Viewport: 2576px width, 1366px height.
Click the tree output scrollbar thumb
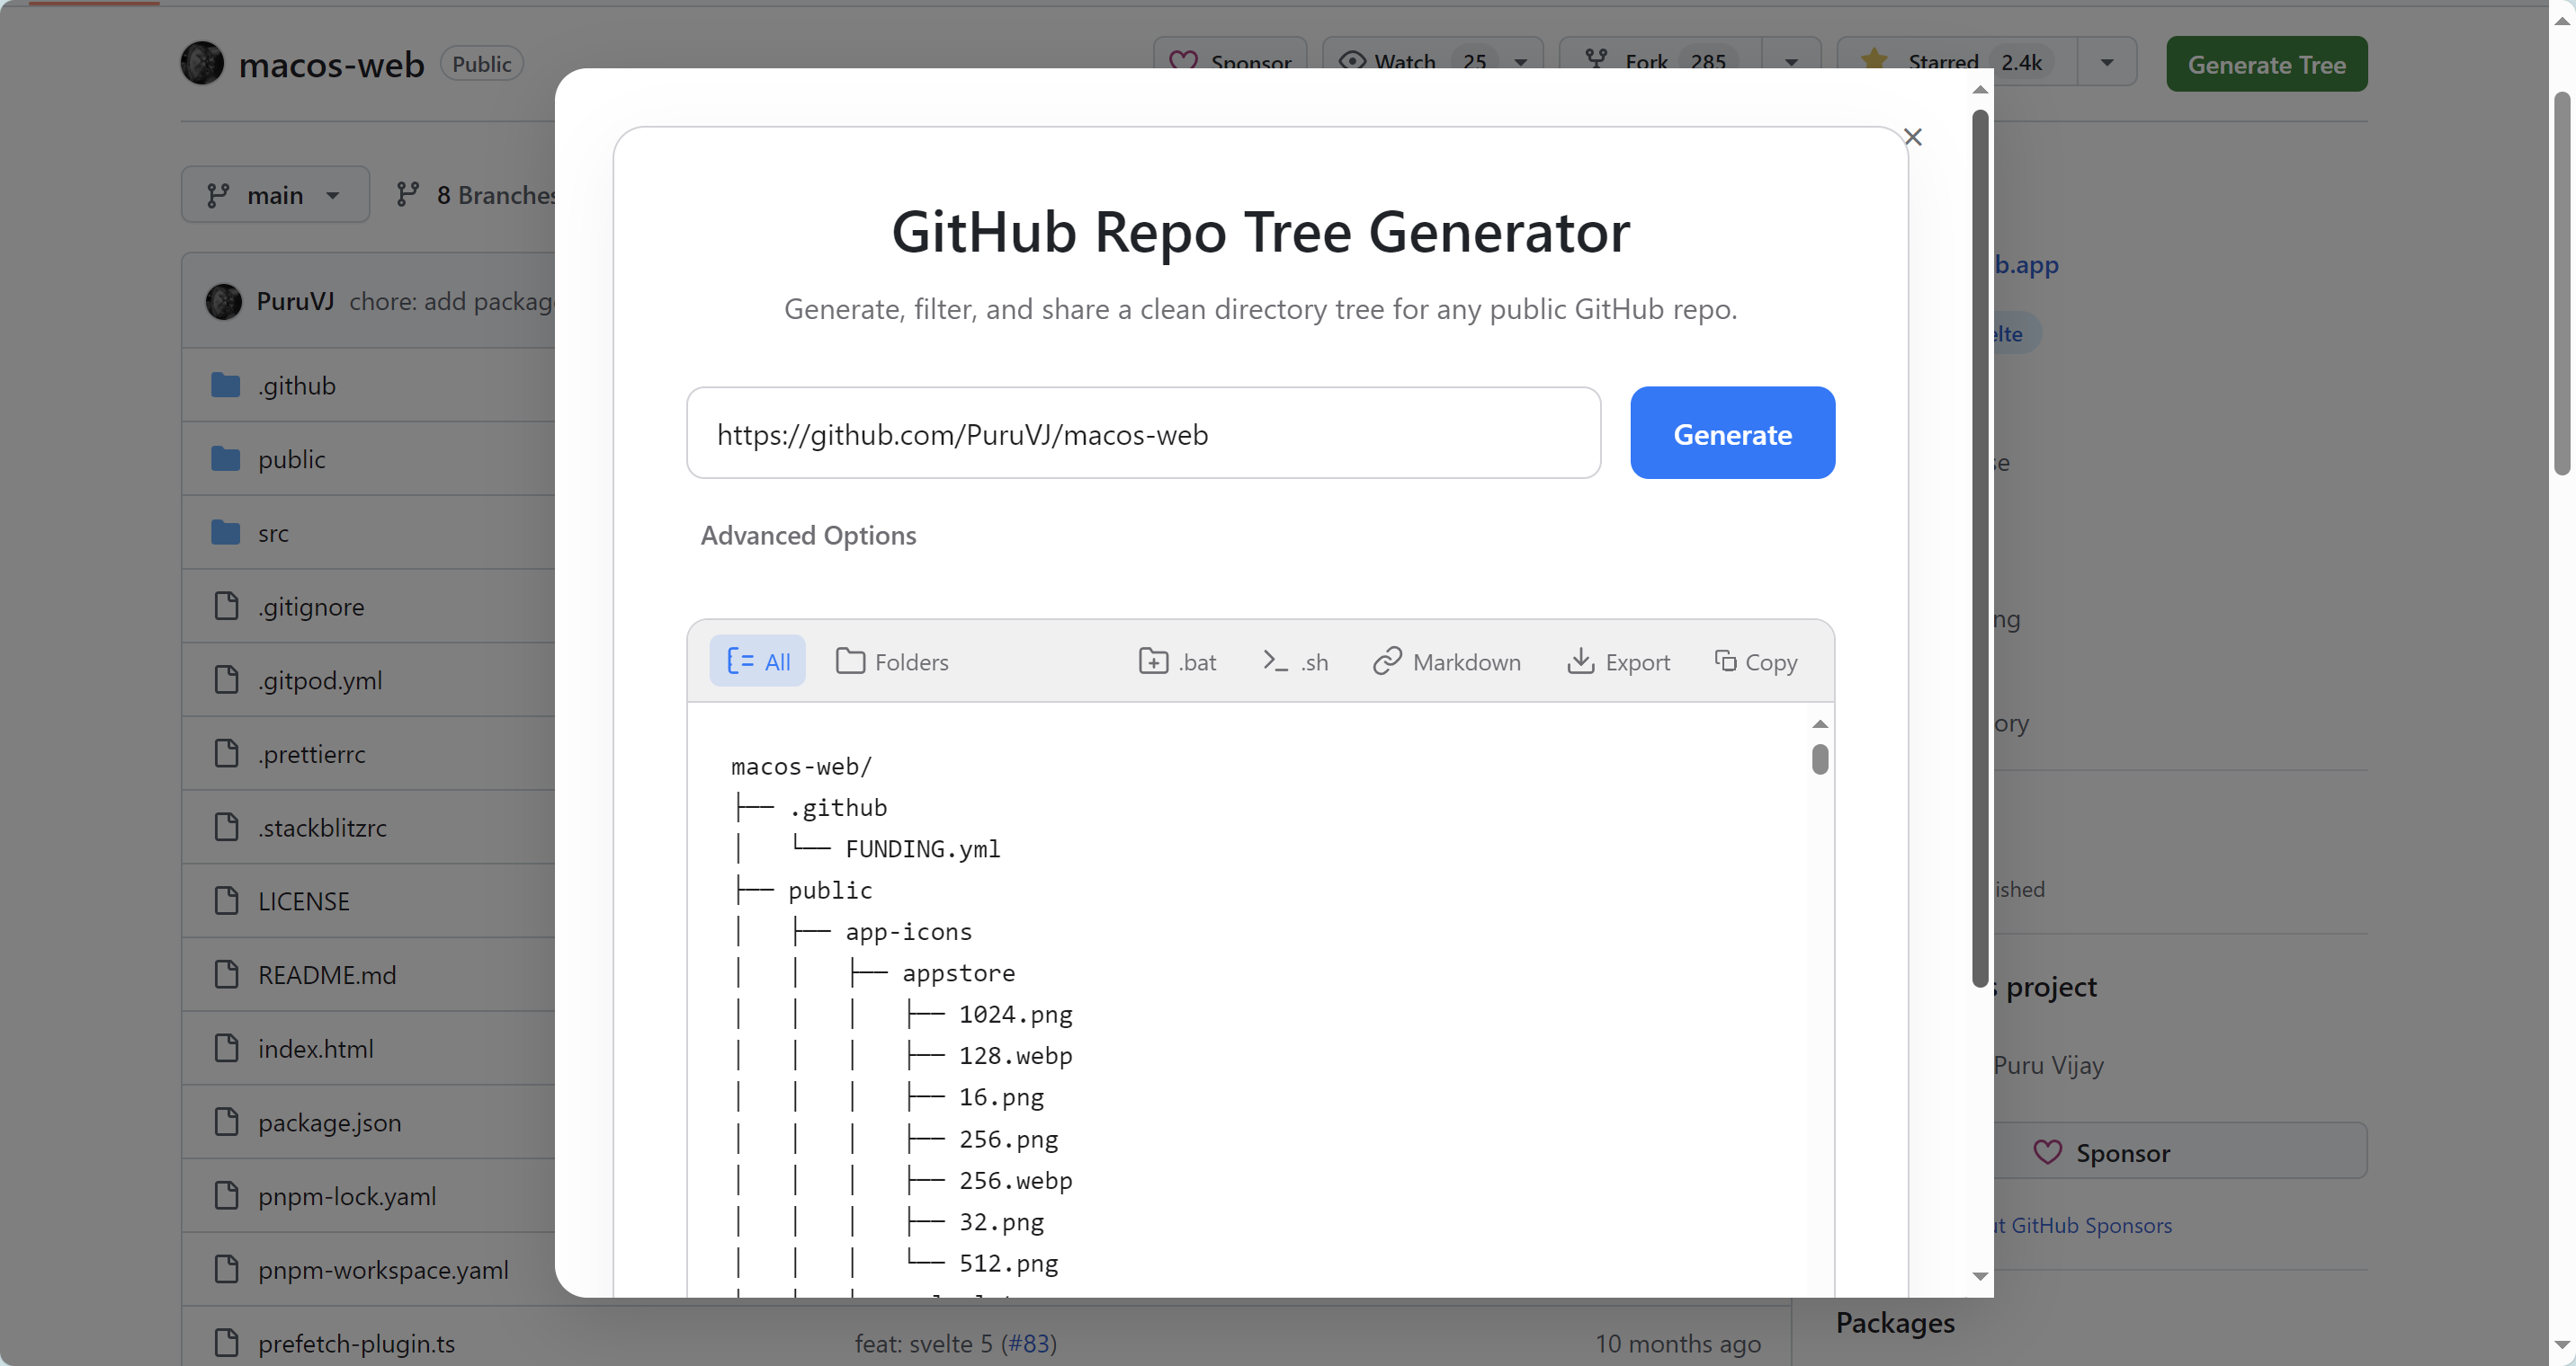click(1820, 759)
